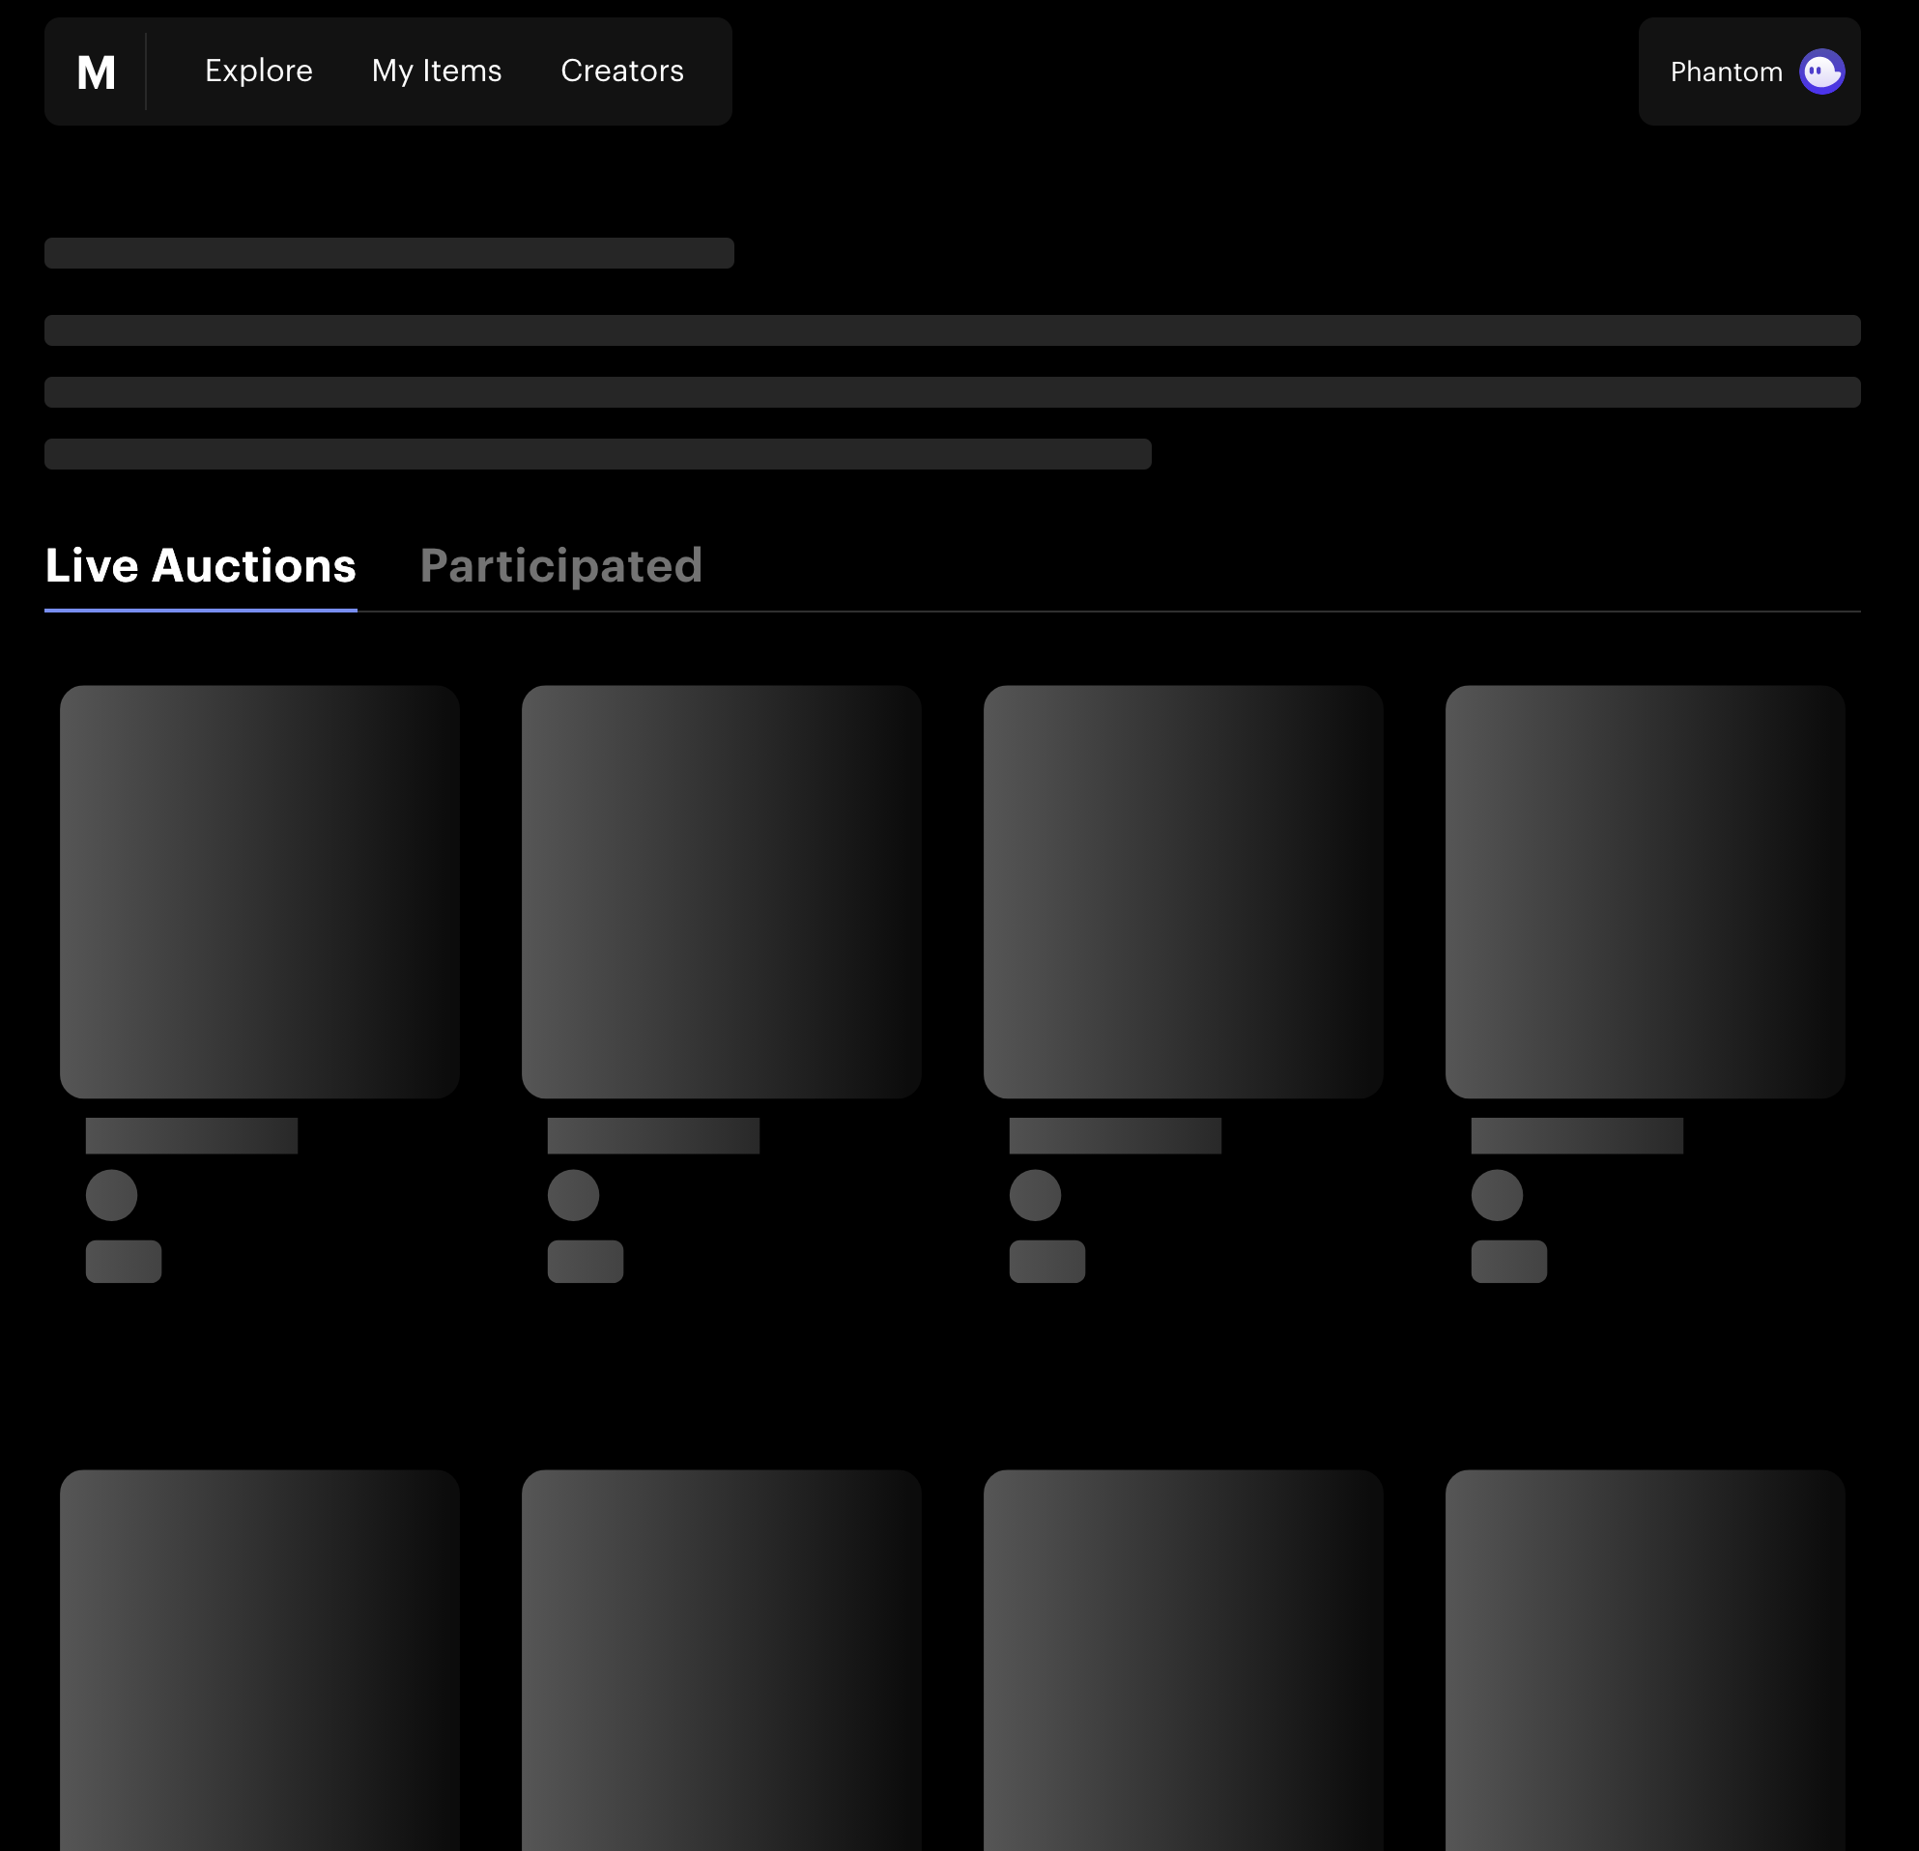Click the Metaplex M logo

coord(96,71)
